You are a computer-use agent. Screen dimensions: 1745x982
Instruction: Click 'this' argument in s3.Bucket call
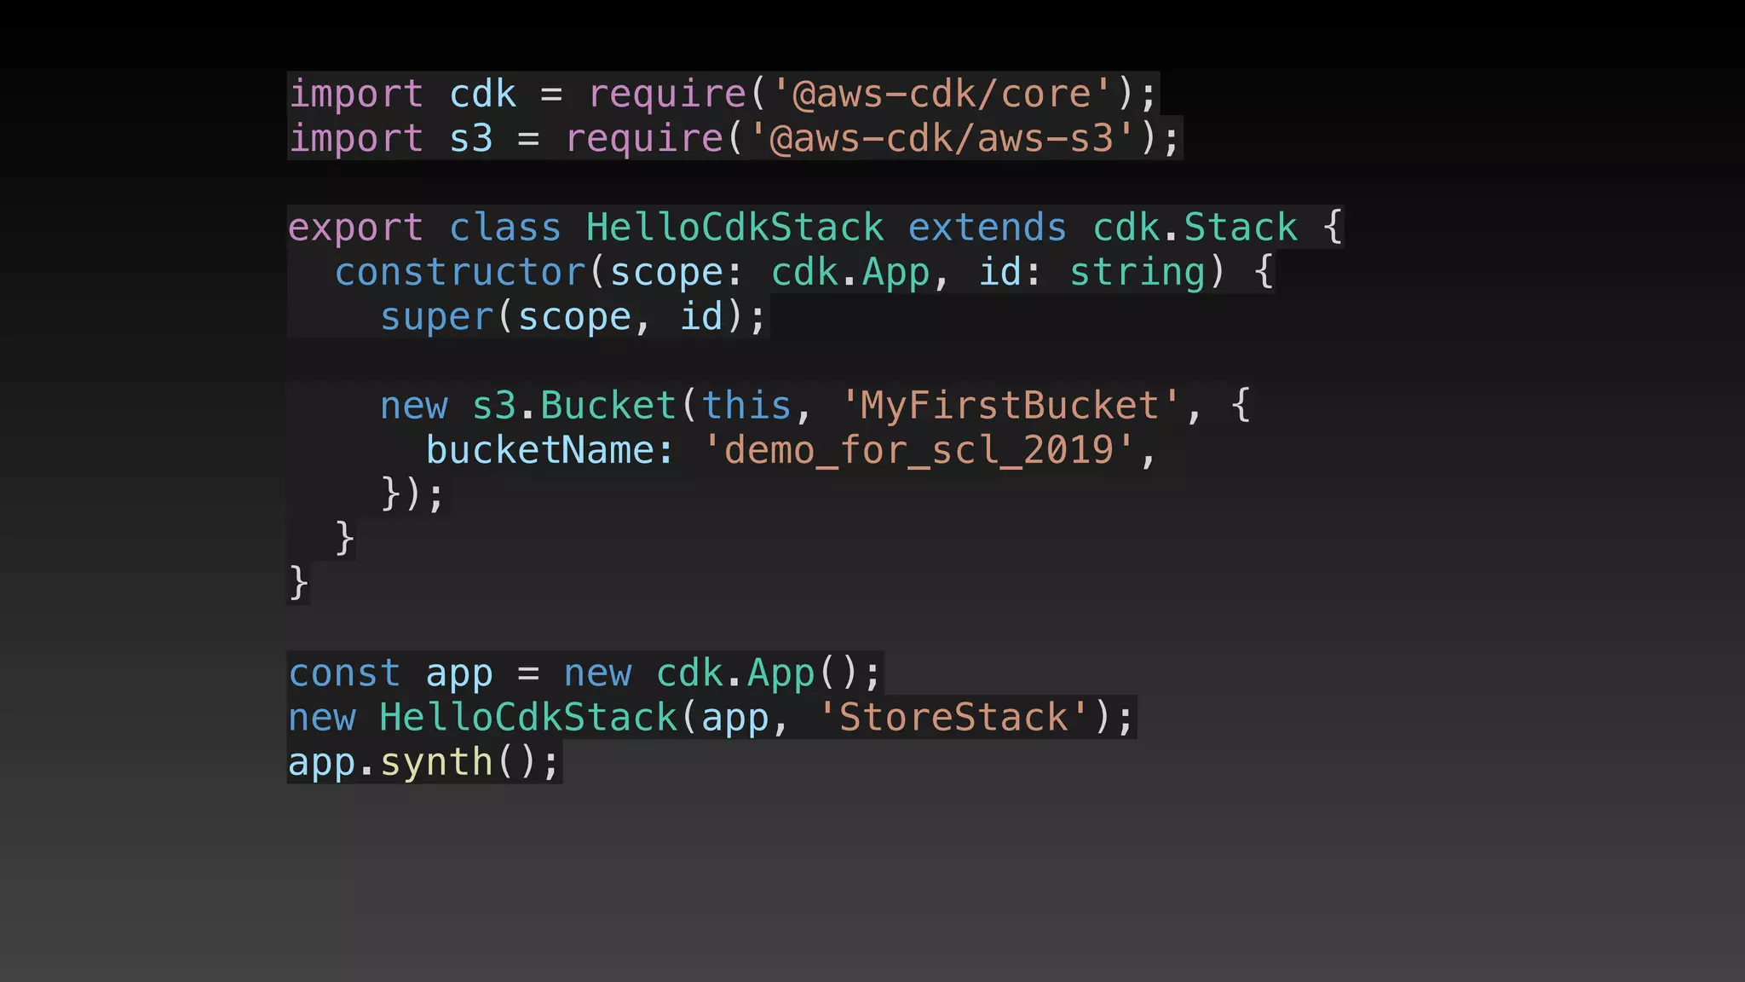(x=746, y=405)
